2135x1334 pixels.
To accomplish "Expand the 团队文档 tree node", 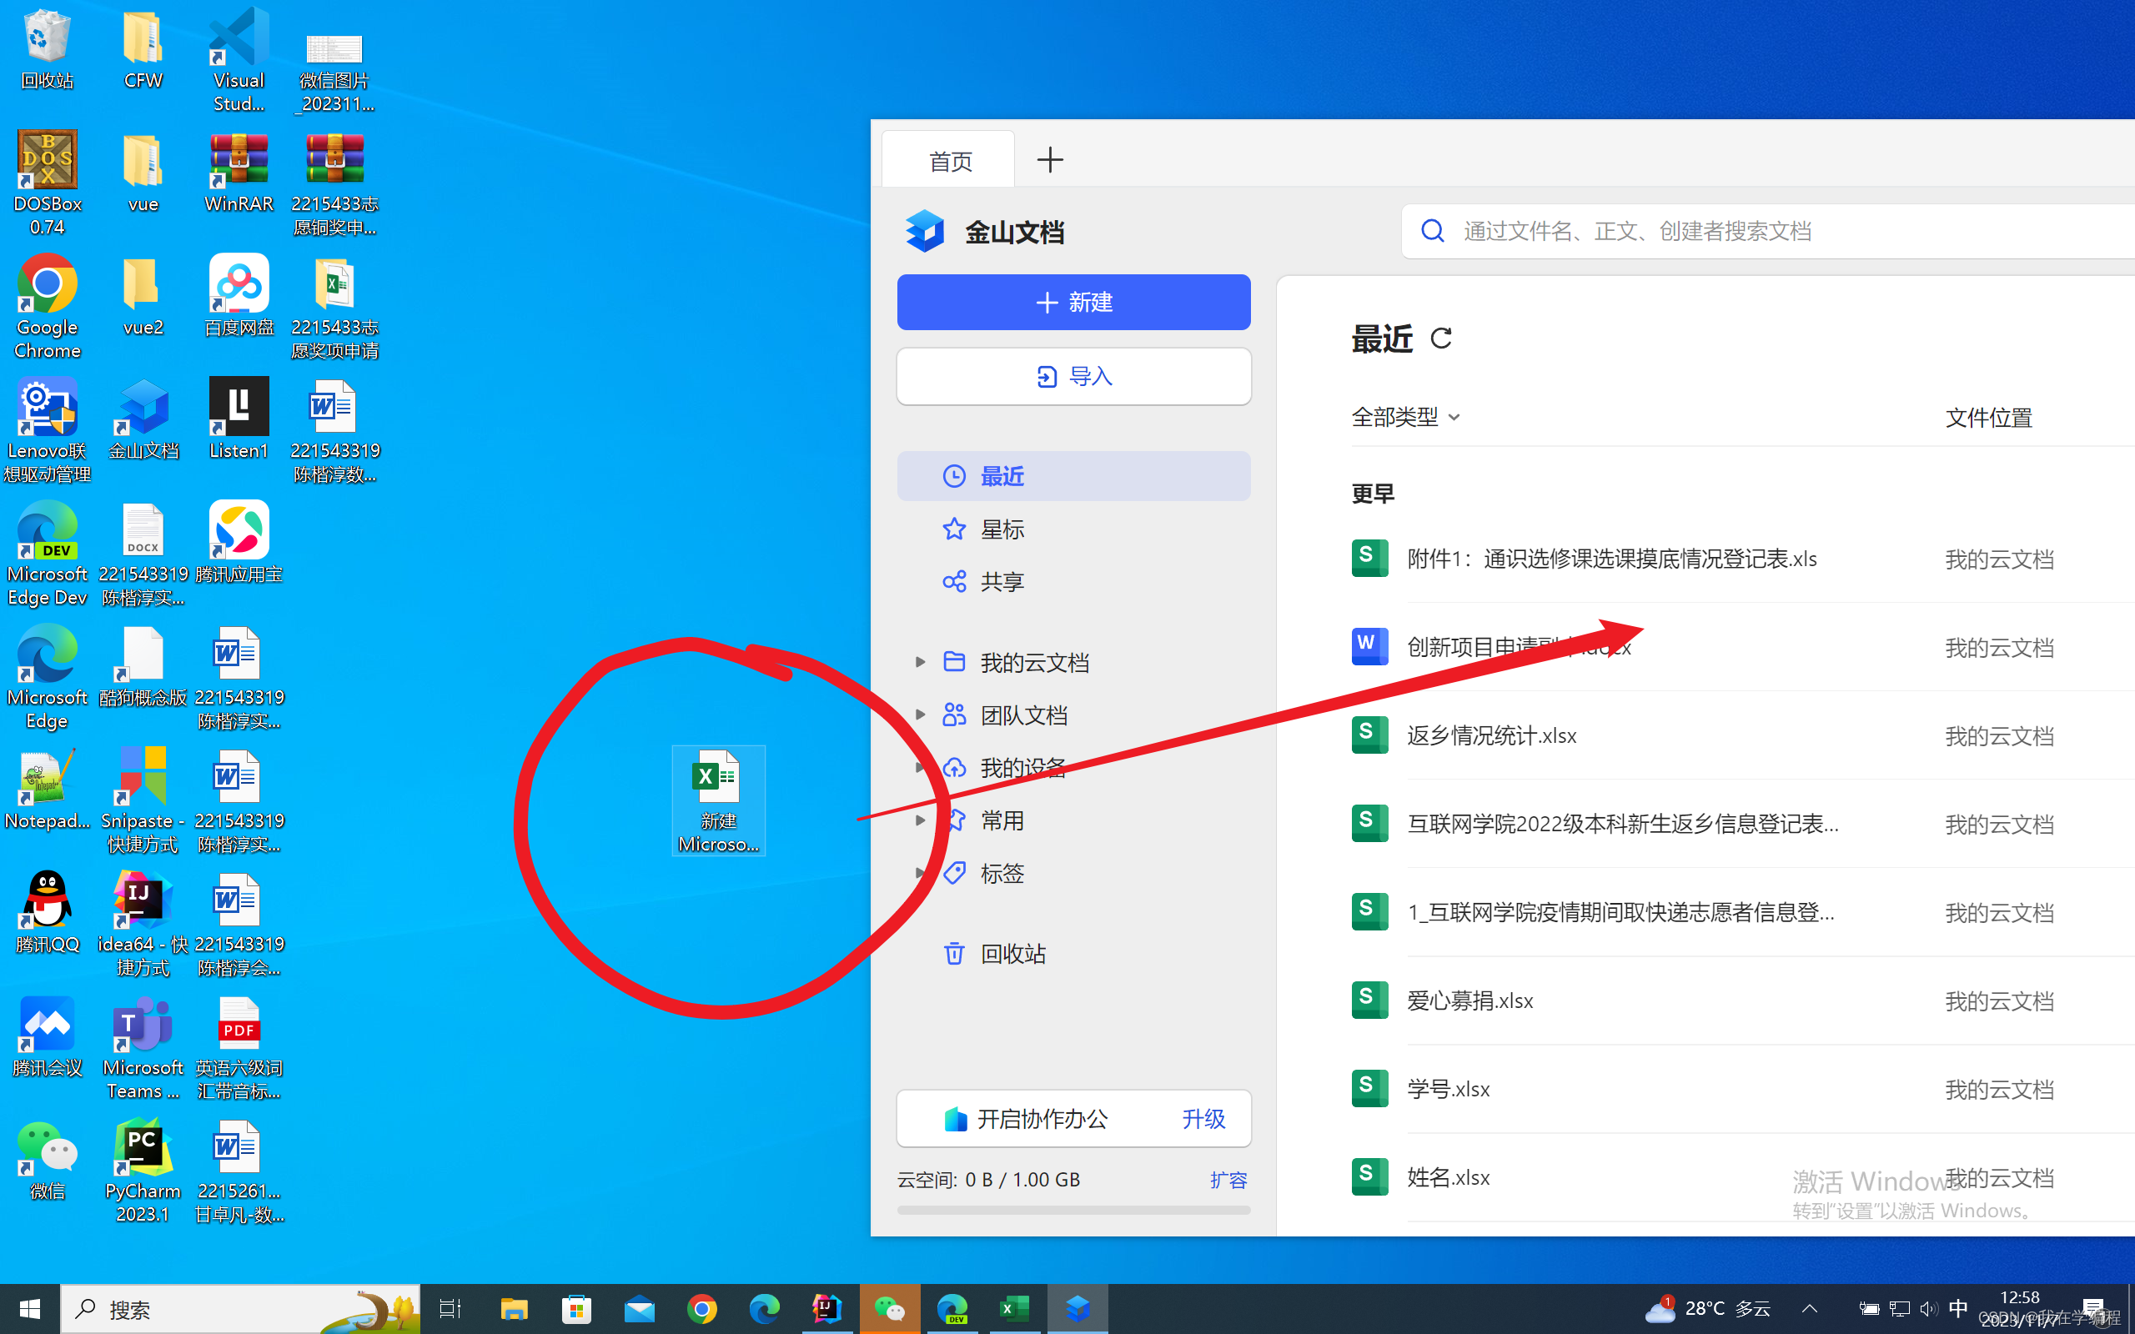I will click(x=919, y=715).
